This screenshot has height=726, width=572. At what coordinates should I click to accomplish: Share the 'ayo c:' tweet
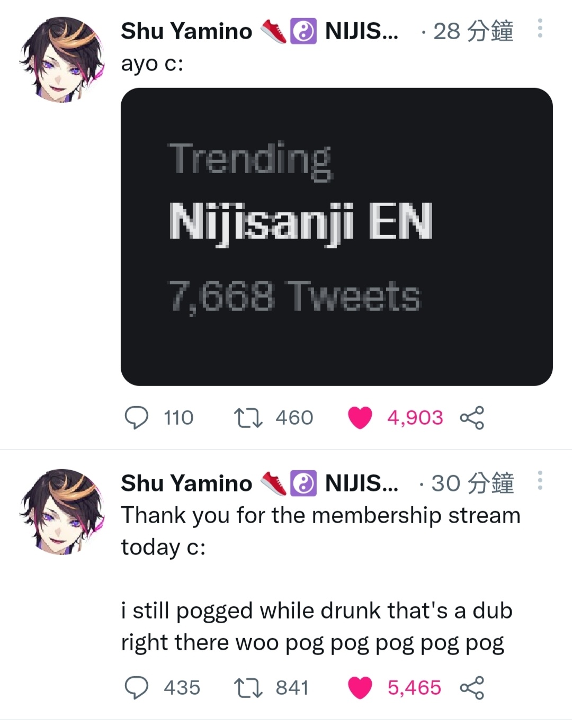tap(472, 418)
